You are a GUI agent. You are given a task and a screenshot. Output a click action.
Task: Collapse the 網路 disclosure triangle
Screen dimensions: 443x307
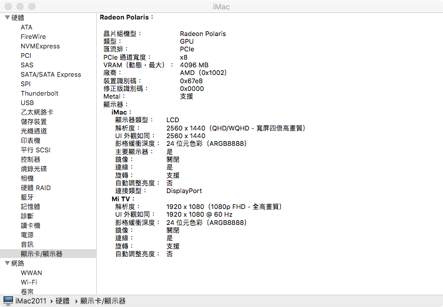pyautogui.click(x=7, y=263)
